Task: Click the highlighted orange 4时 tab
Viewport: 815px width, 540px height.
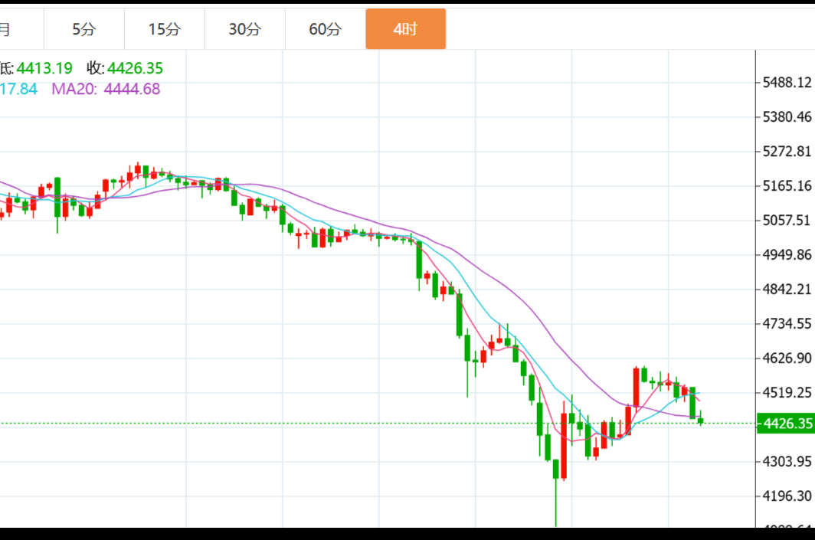Action: pyautogui.click(x=405, y=29)
